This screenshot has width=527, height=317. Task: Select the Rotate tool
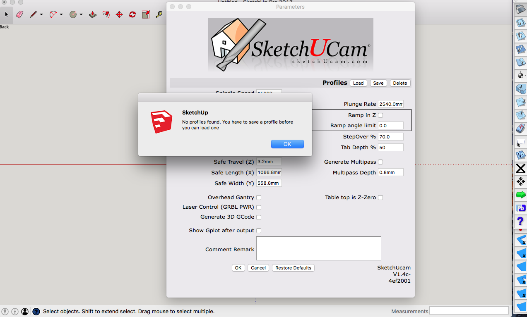coord(132,14)
